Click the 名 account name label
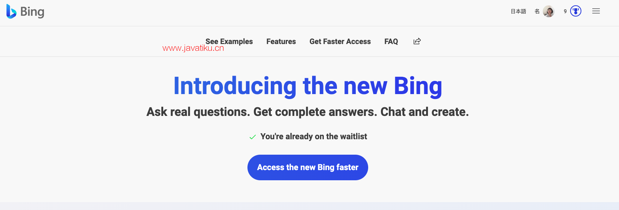 537,11
